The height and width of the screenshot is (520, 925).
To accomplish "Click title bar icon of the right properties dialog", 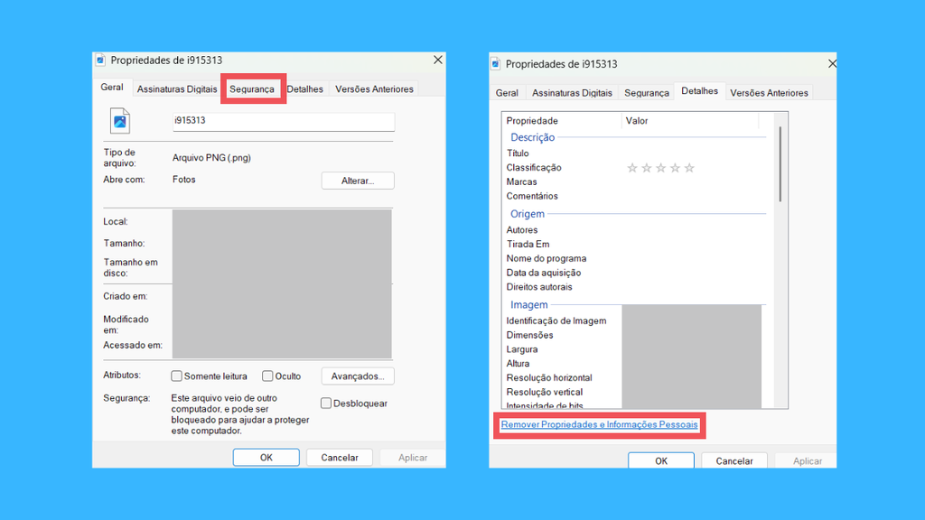I will [x=495, y=64].
